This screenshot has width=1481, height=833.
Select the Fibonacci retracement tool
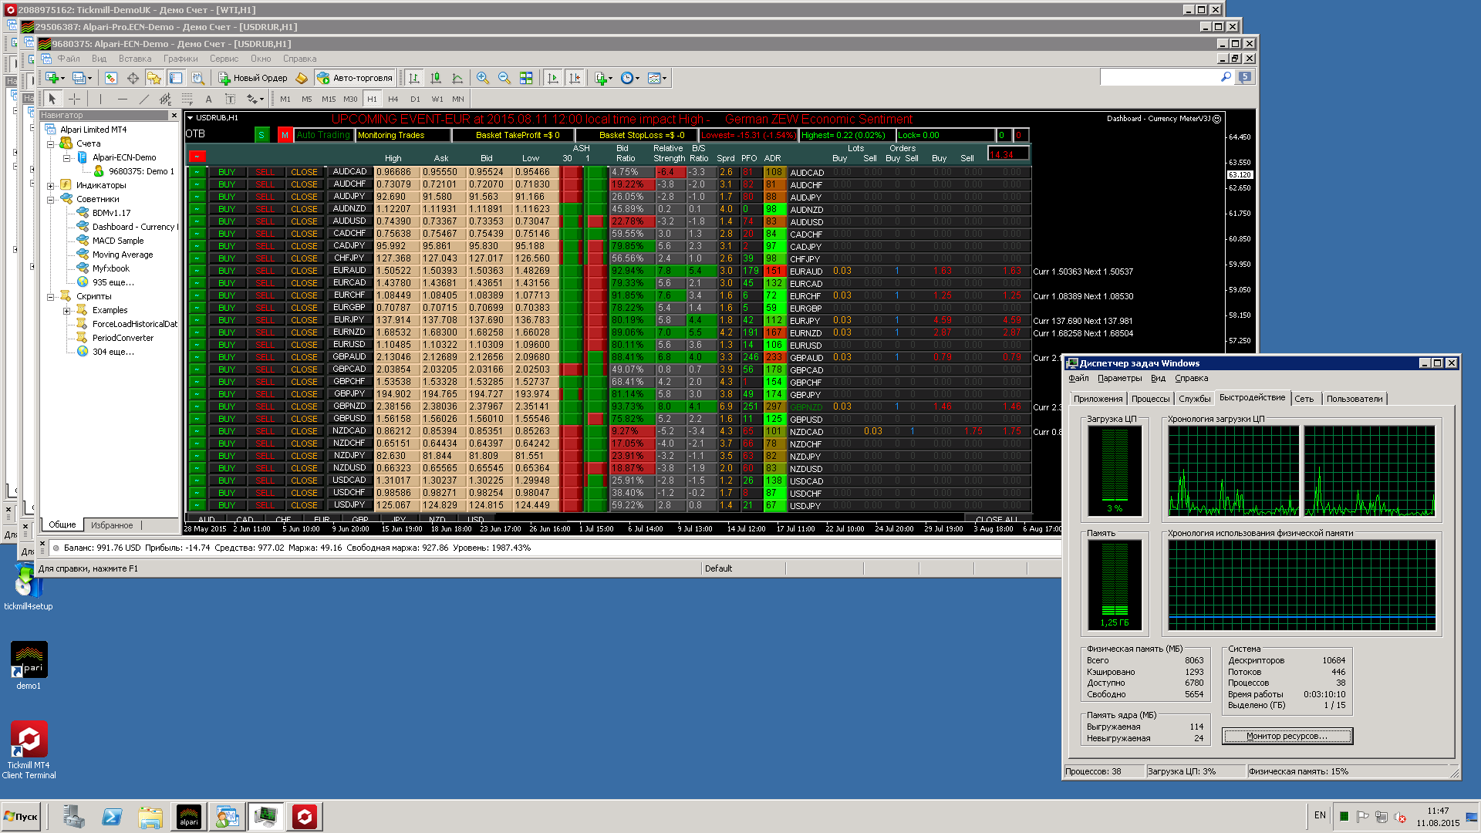(x=187, y=99)
